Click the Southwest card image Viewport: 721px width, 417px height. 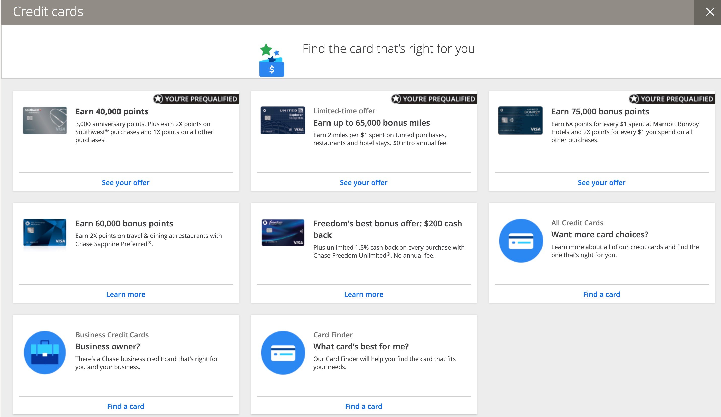point(45,121)
